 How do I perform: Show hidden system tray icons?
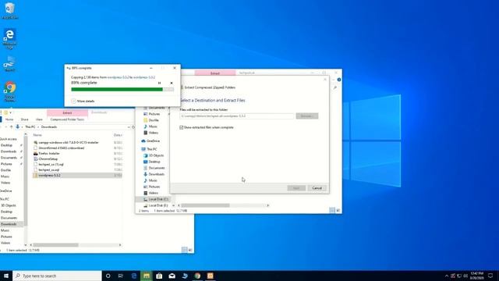[446, 276]
